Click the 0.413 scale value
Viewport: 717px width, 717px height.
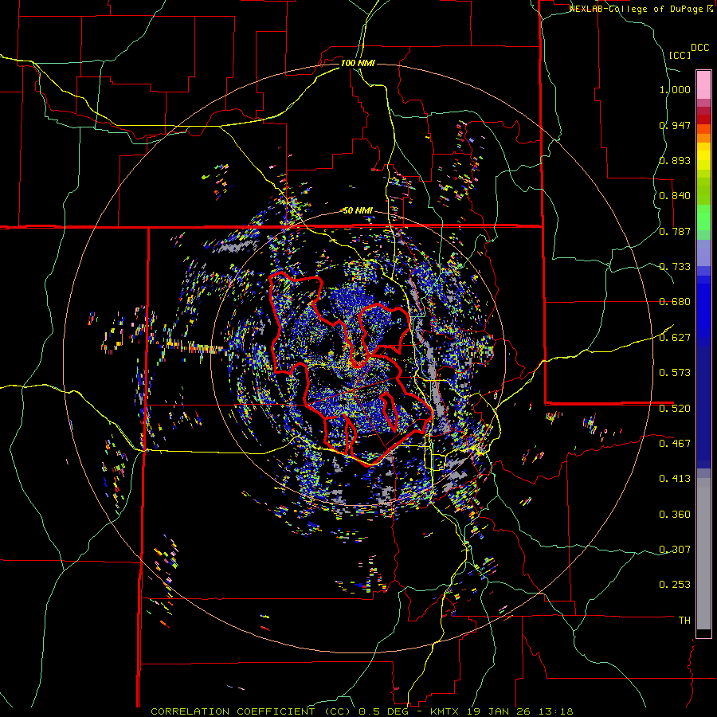point(675,479)
